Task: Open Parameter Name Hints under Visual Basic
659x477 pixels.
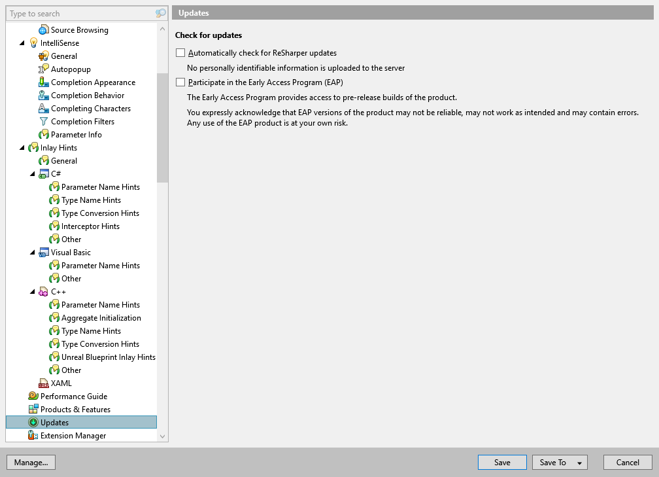Action: point(101,266)
